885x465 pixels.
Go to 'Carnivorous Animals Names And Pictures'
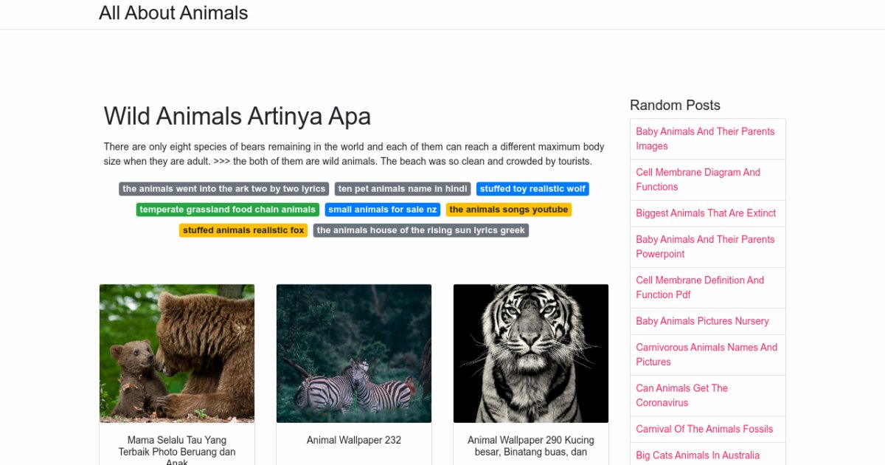point(707,354)
